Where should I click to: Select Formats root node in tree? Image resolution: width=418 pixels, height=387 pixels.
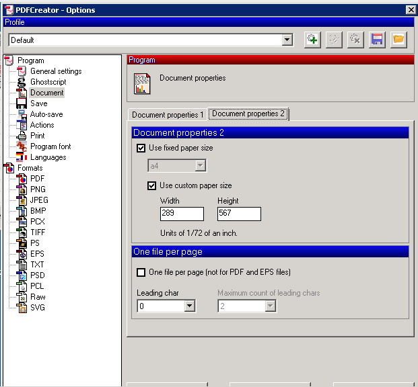click(x=30, y=168)
